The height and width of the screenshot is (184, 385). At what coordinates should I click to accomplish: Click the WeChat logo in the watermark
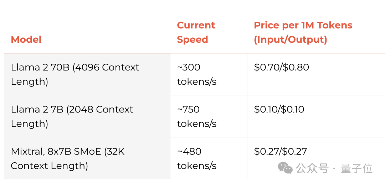coord(285,168)
